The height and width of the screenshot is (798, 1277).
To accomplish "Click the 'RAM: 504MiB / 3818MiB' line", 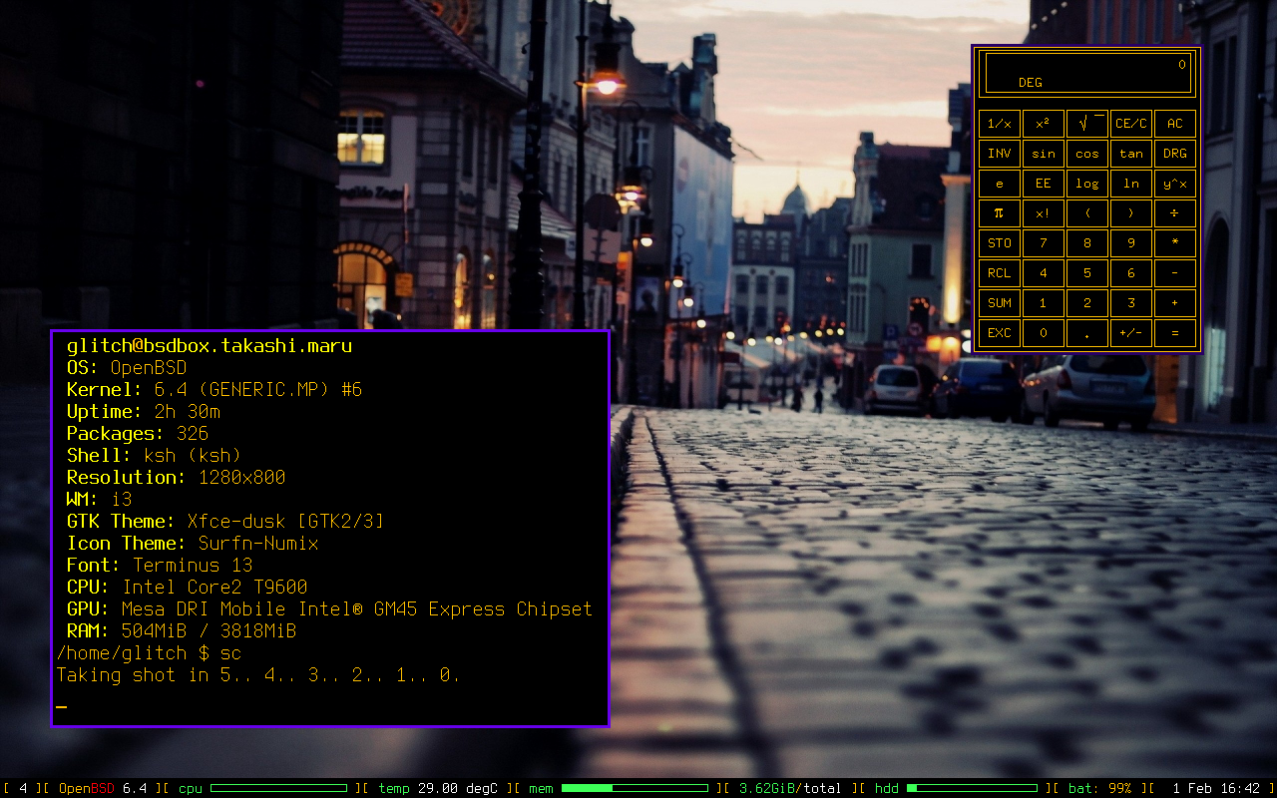I will tap(182, 631).
